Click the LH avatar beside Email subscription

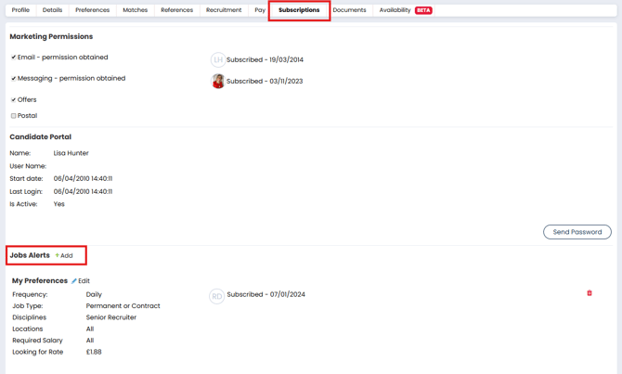coord(218,60)
